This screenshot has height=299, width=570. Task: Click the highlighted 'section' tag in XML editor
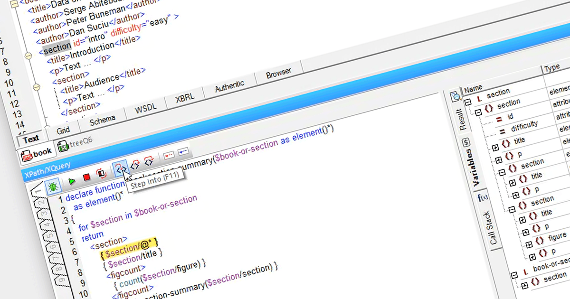tap(57, 48)
